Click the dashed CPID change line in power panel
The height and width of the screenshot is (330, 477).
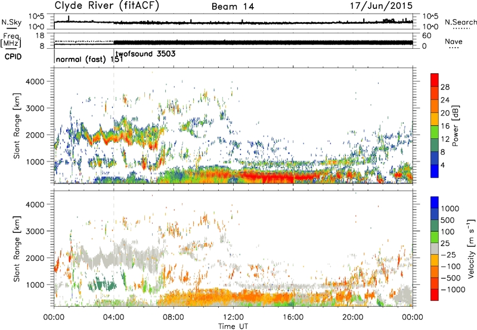tap(114, 125)
